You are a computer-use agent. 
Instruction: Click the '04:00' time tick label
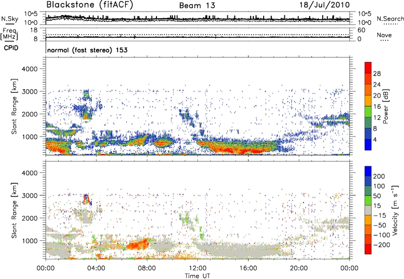pyautogui.click(x=96, y=268)
